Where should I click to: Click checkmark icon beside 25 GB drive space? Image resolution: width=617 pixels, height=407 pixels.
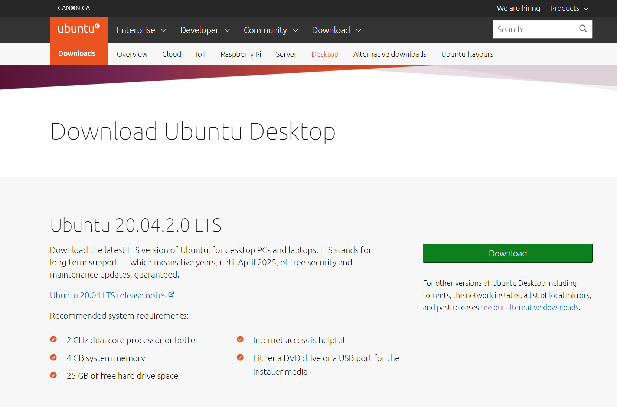coord(53,375)
